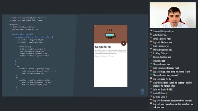This screenshot has height=111, width=198.
Task: Click the brown header area of the phone mockup
Action: [110, 34]
